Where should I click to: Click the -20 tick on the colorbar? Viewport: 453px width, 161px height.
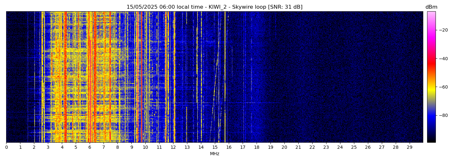click(x=443, y=30)
